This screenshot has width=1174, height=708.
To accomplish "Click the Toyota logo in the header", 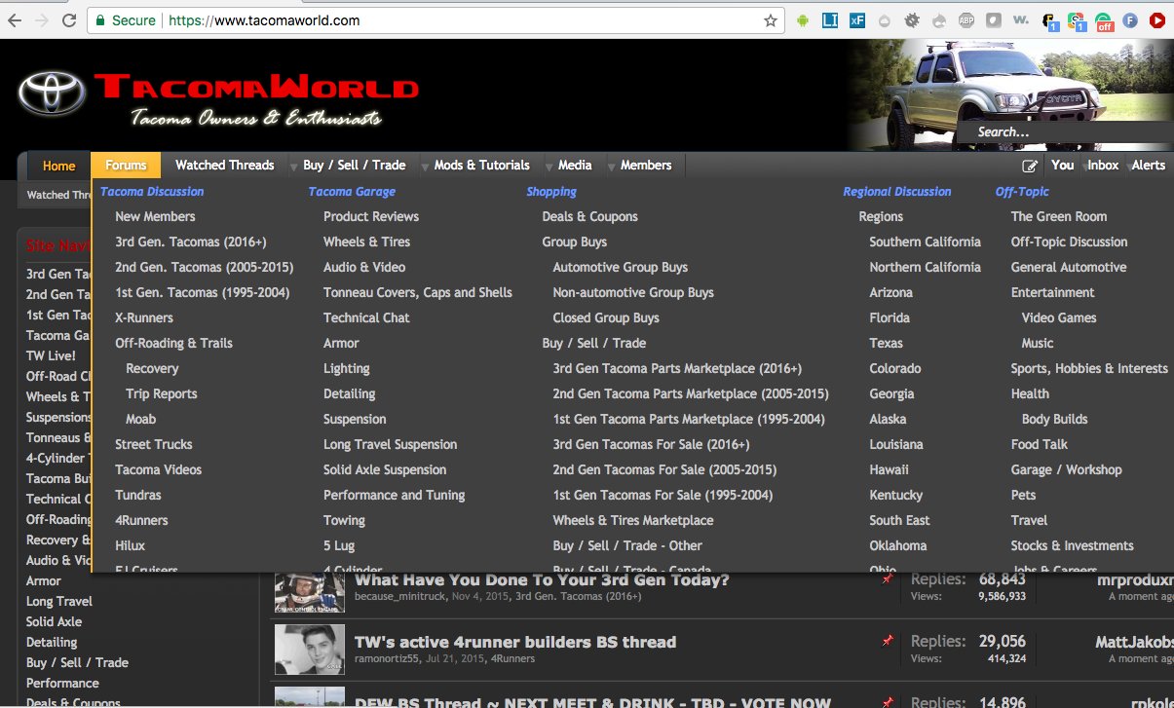I will coord(51,93).
